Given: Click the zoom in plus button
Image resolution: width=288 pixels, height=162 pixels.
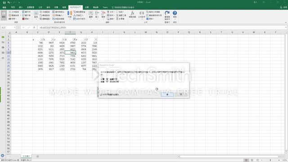Looking at the screenshot, I should tap(279, 160).
